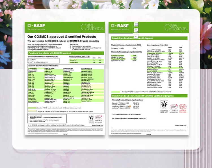Click the CPAI column header on right page

181,47
